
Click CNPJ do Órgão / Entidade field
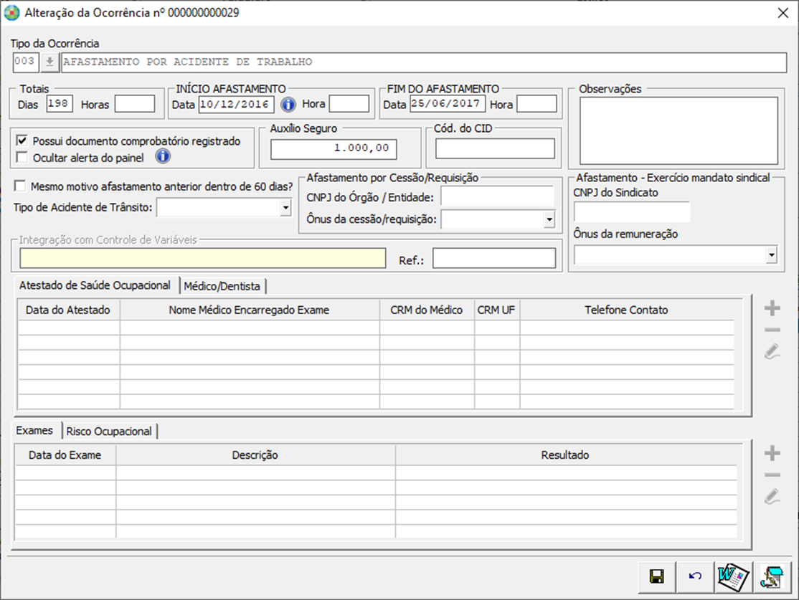(x=497, y=196)
